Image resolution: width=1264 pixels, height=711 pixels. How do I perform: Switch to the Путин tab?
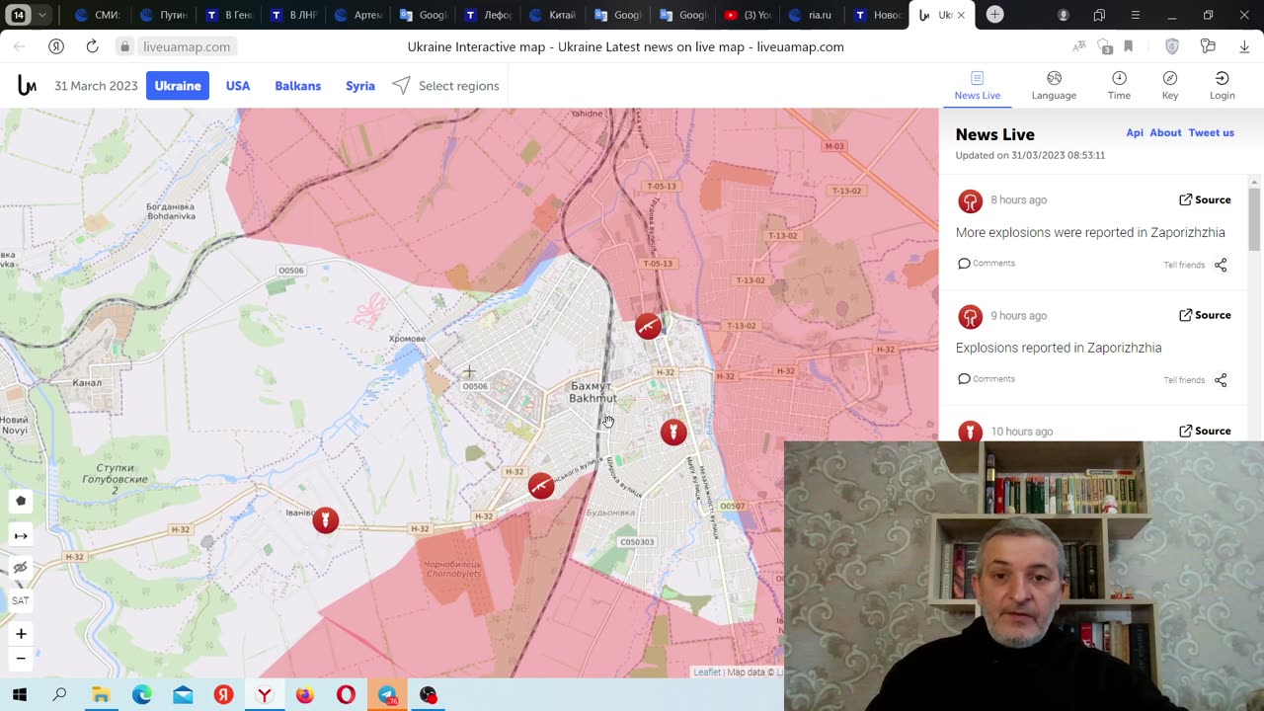164,15
